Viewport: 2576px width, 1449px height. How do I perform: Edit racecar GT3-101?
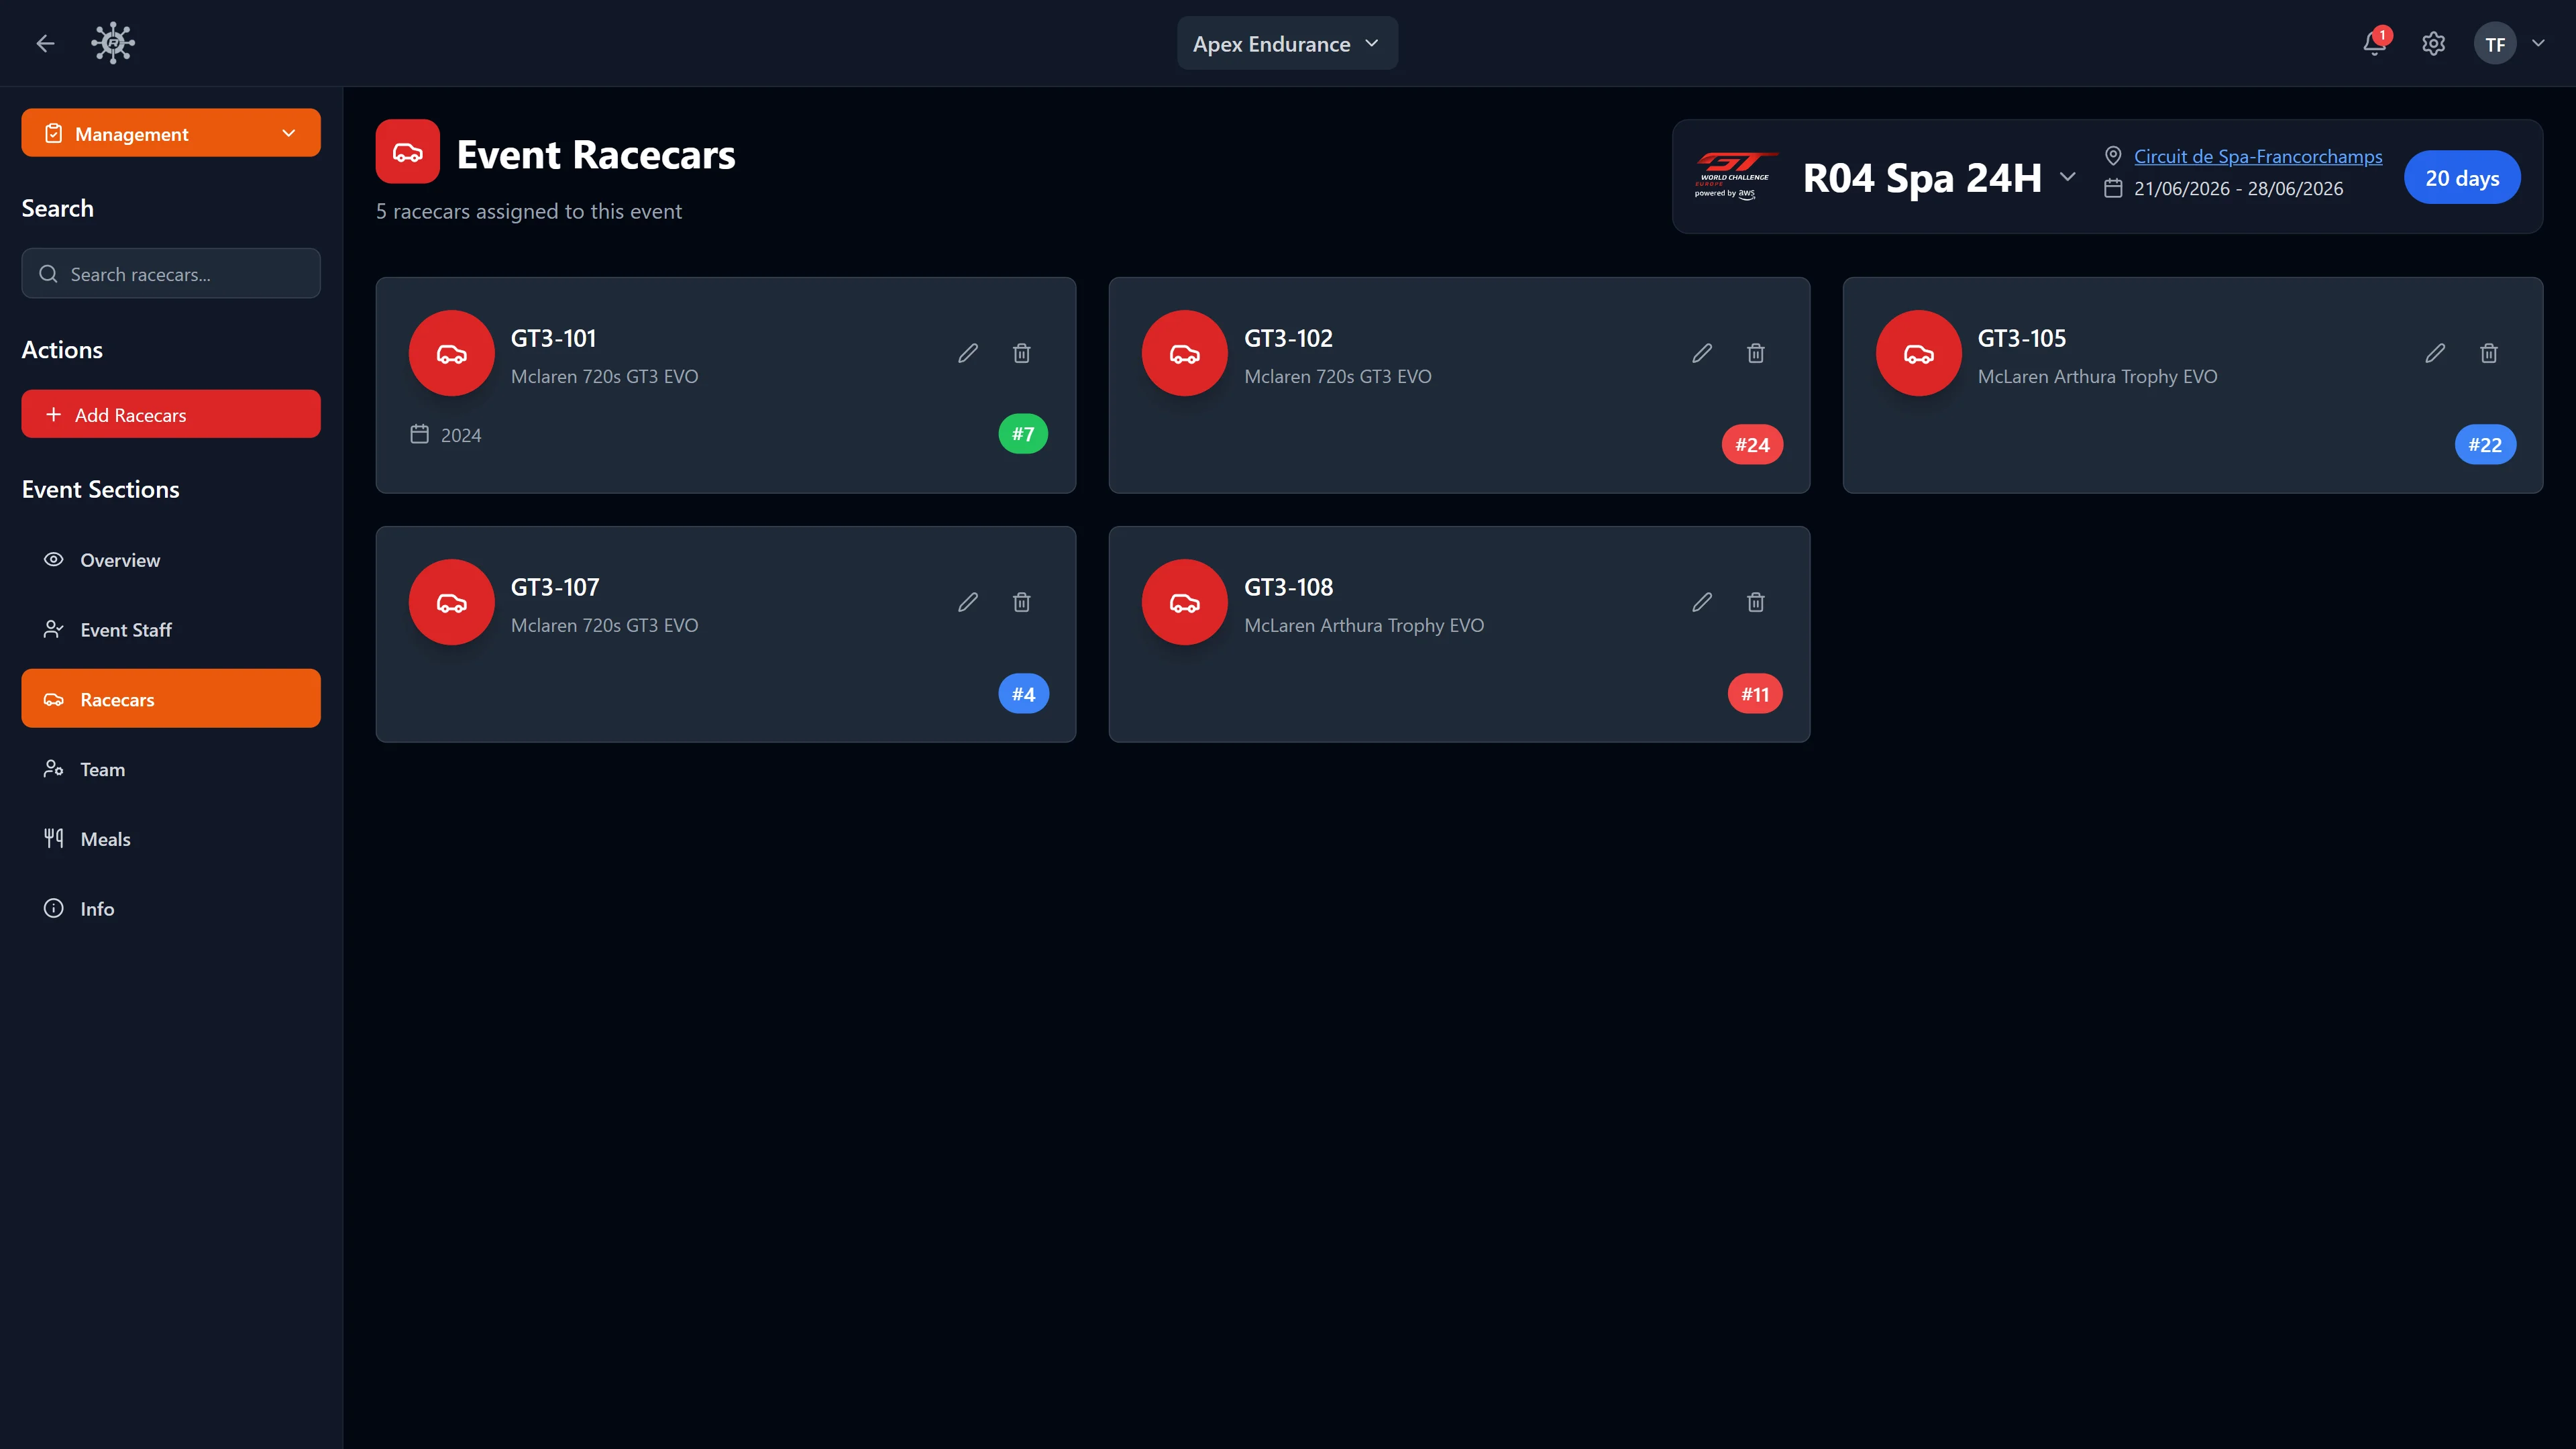click(968, 353)
